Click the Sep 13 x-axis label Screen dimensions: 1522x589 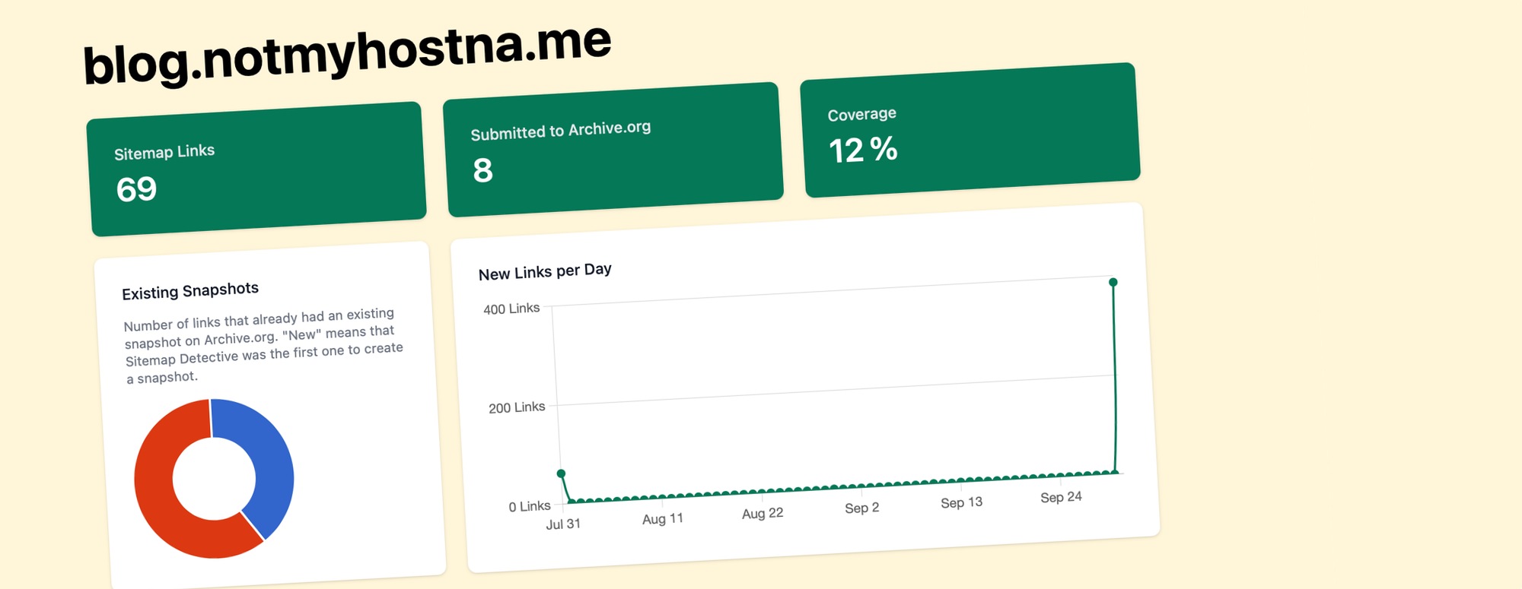coord(961,503)
